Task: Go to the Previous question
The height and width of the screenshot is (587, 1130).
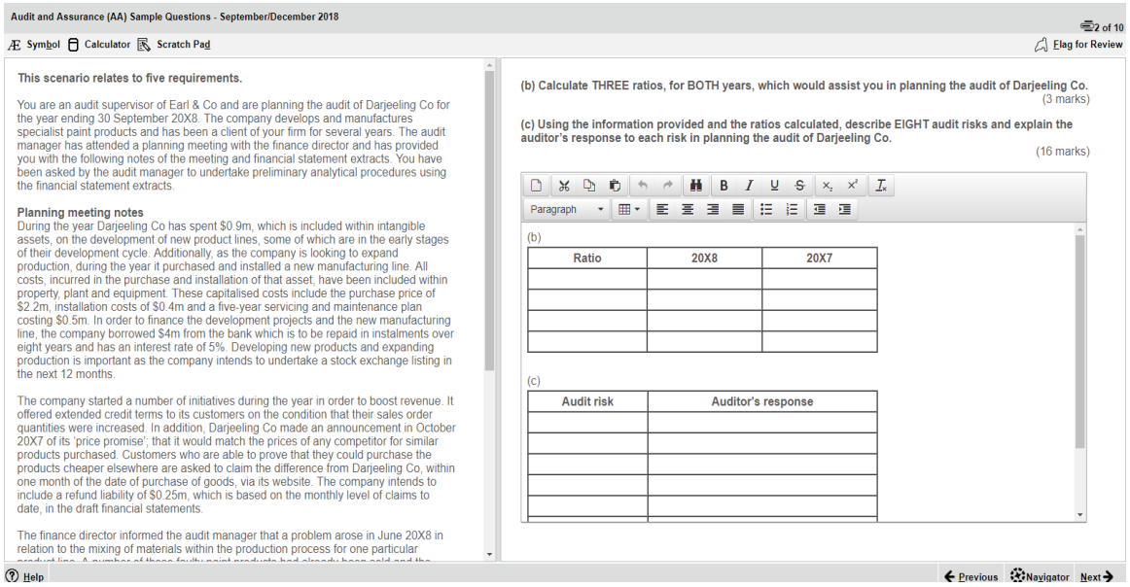Action: (971, 577)
